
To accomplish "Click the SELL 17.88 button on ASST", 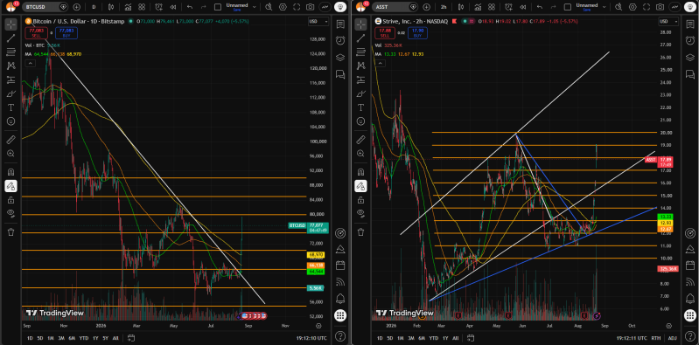I will [383, 32].
